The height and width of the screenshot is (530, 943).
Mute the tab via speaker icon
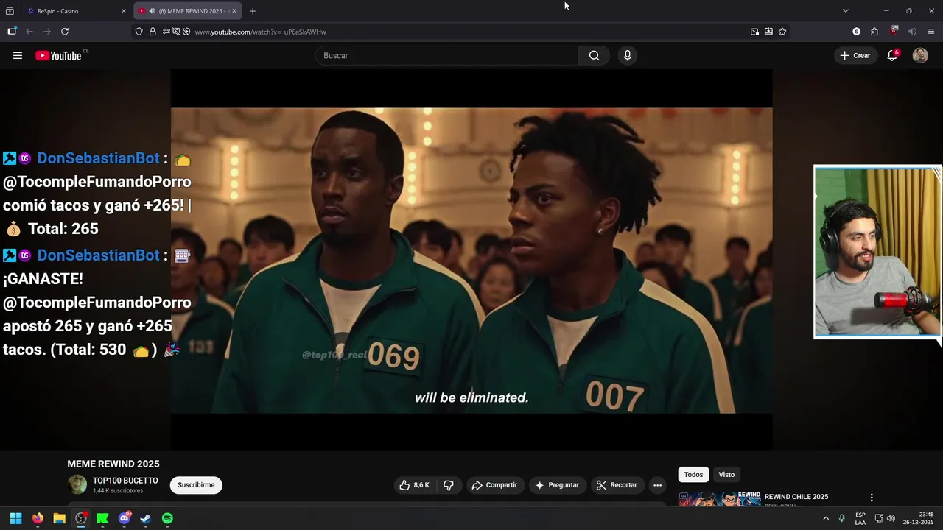[x=152, y=11]
